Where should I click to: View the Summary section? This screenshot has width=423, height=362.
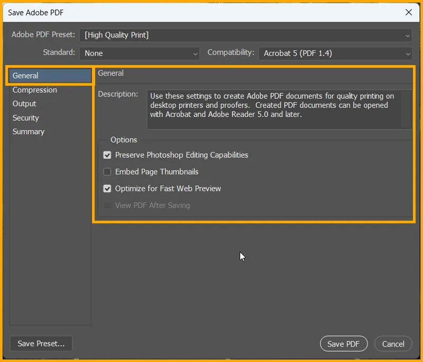click(29, 131)
